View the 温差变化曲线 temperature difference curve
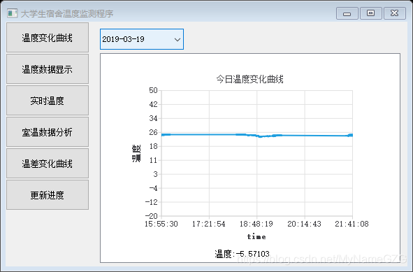The image size is (413, 272). pyautogui.click(x=48, y=164)
